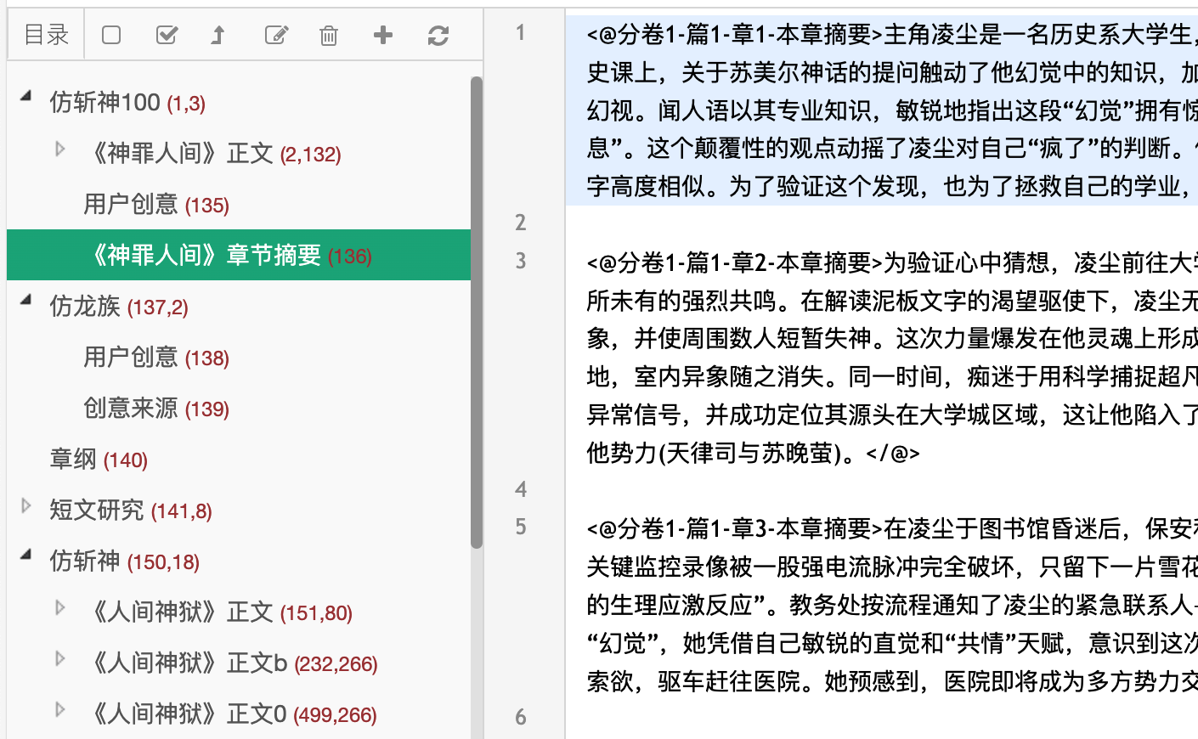Add a new node with the plus icon
This screenshot has height=739, width=1198.
[x=382, y=35]
